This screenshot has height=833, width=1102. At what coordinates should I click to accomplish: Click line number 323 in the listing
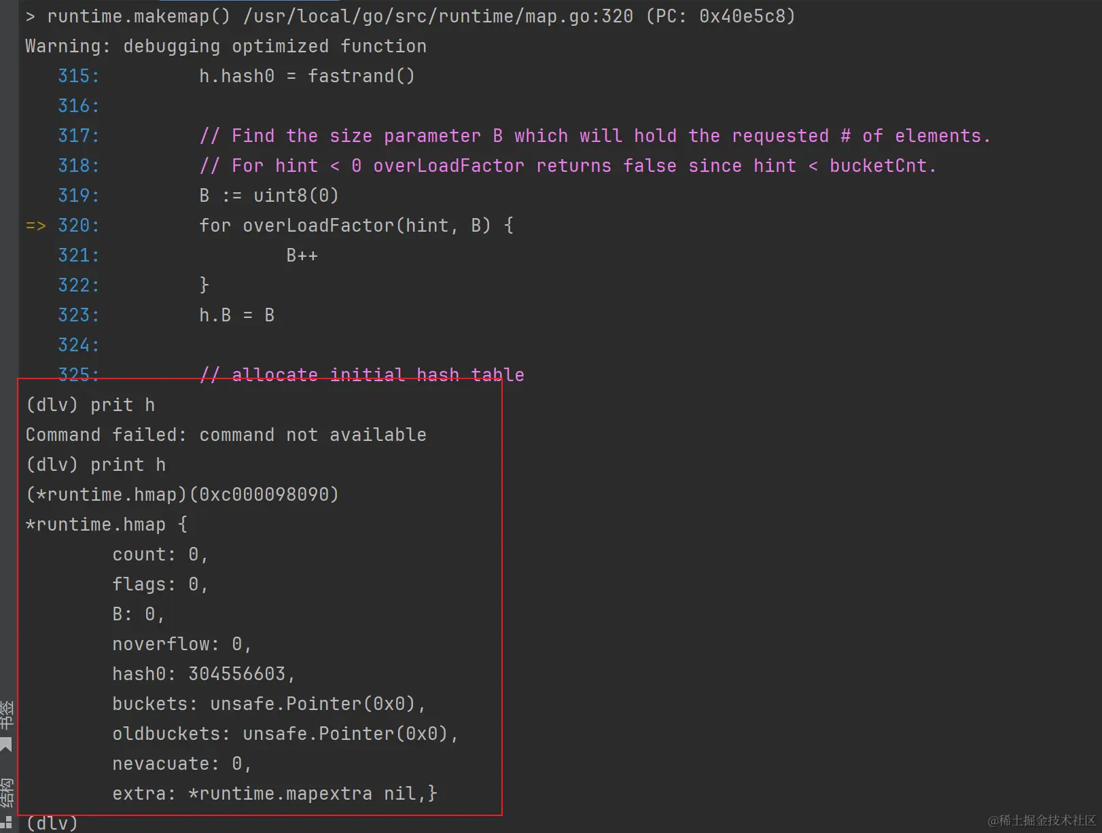point(78,315)
